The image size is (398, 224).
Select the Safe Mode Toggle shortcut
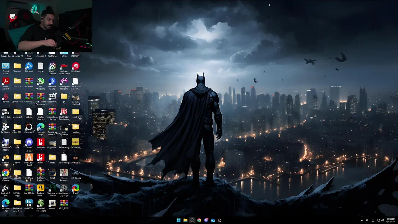click(x=6, y=144)
